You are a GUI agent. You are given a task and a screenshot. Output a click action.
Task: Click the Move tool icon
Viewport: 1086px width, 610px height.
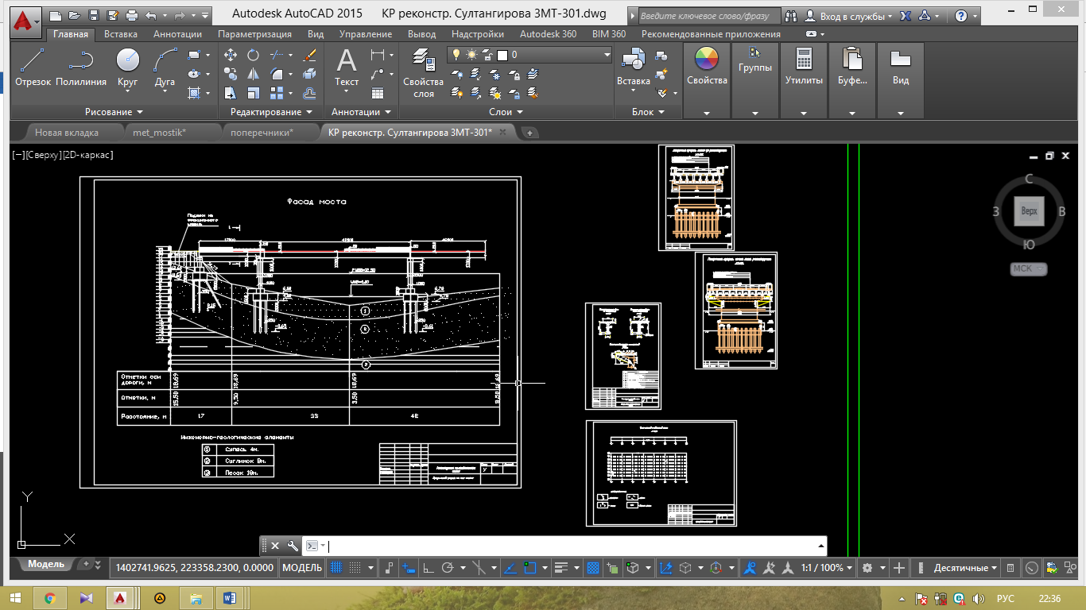231,56
